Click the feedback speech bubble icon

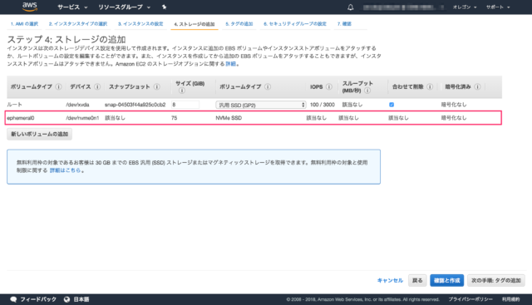pos(13,299)
